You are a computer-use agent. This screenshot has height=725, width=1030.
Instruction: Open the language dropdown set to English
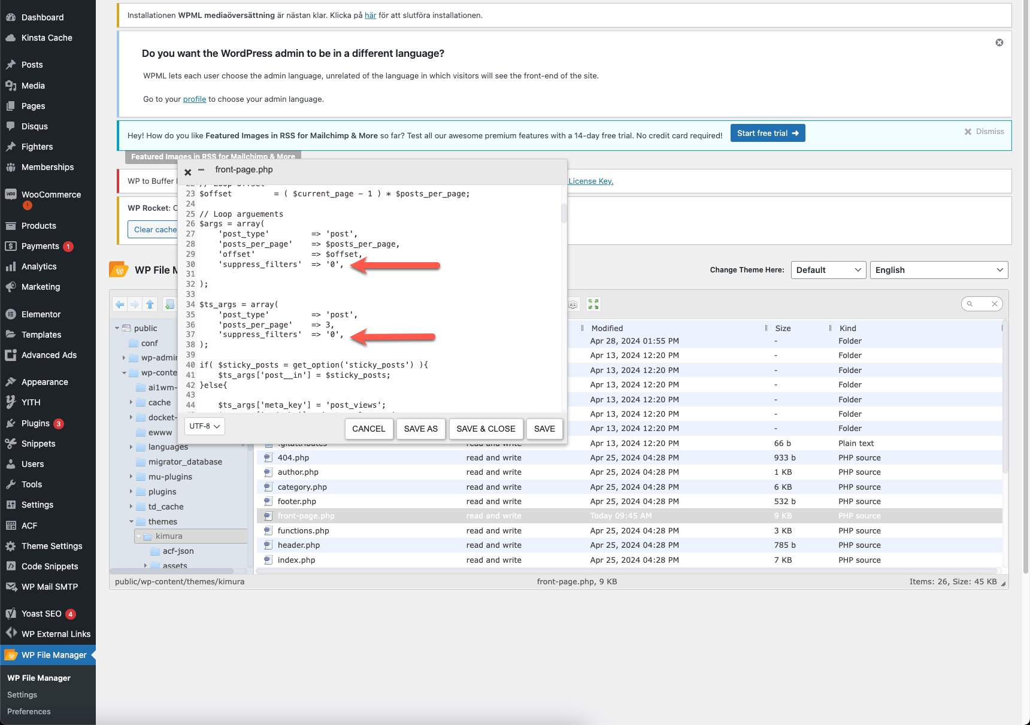(939, 270)
